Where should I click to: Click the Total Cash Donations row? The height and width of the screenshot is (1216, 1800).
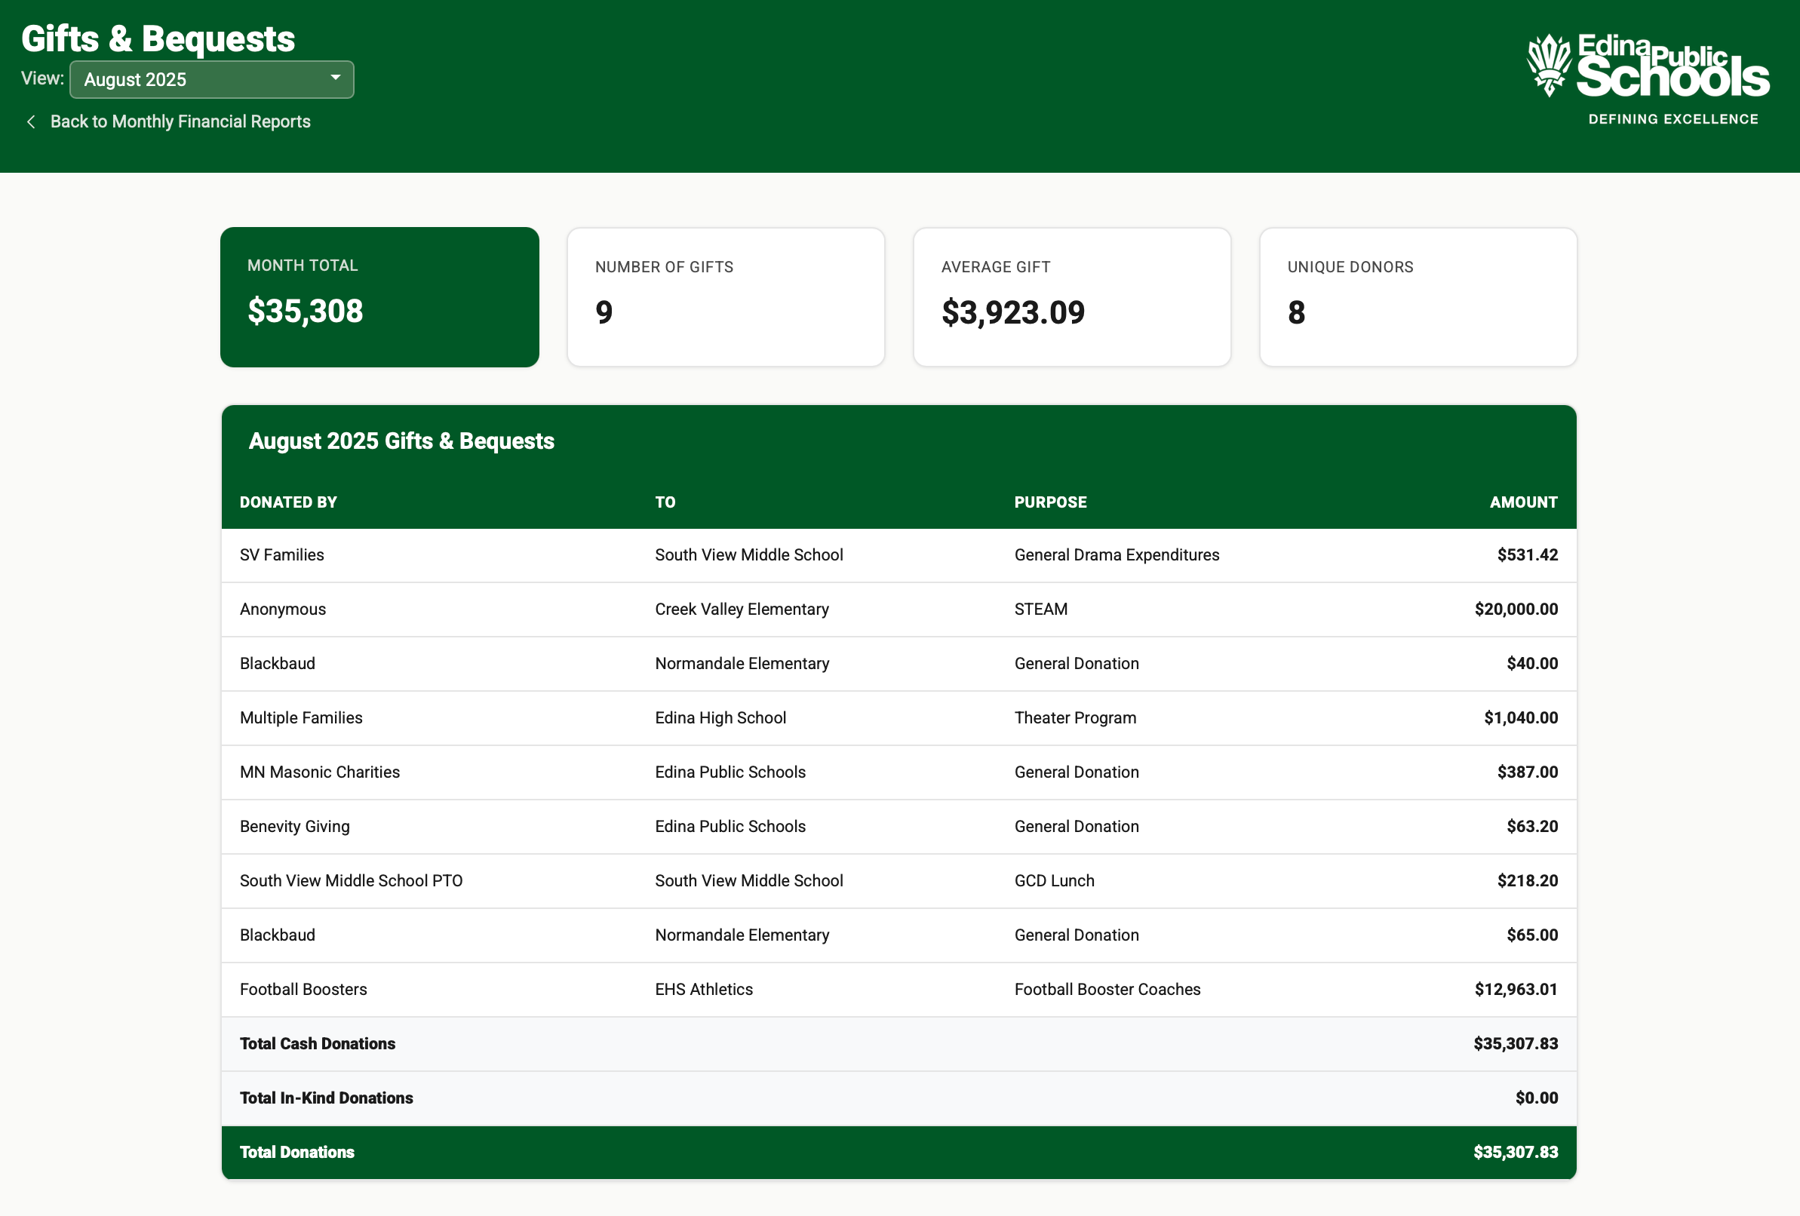898,1044
